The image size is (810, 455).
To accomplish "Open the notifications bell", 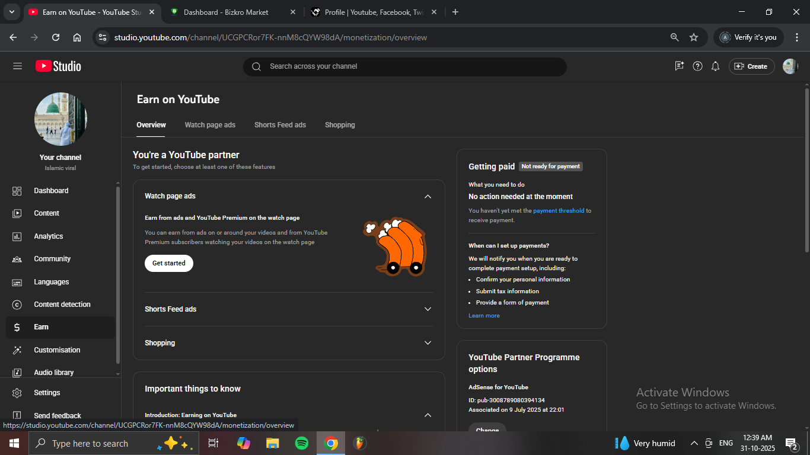I will click(x=715, y=66).
